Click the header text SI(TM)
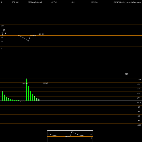The image size is (142, 142). pyautogui.click(x=54, y=2)
